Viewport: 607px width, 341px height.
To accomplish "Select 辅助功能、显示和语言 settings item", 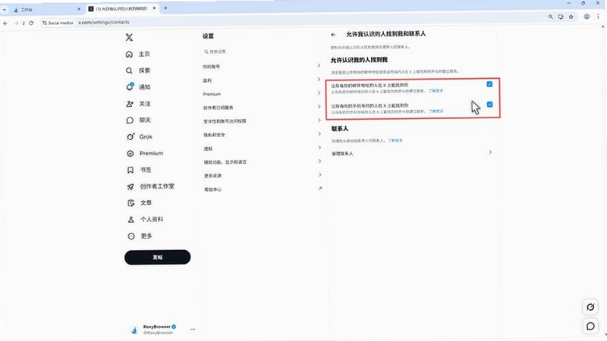I will [x=262, y=162].
